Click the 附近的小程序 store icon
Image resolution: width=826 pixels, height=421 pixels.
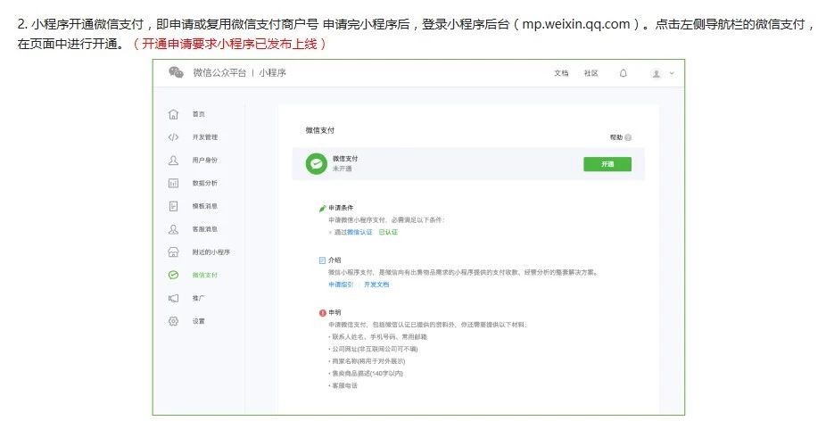(x=173, y=252)
